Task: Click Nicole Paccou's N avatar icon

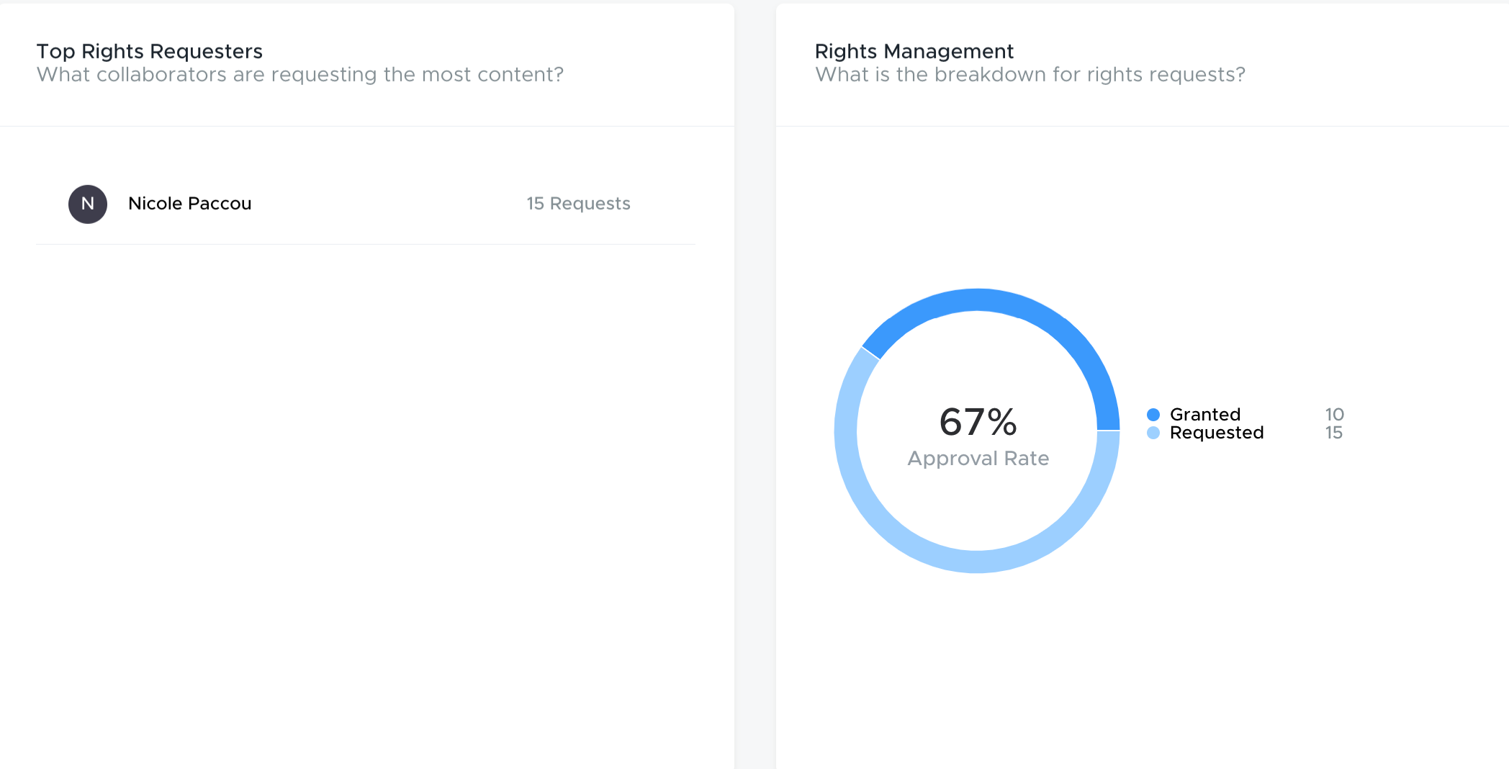Action: pyautogui.click(x=88, y=204)
